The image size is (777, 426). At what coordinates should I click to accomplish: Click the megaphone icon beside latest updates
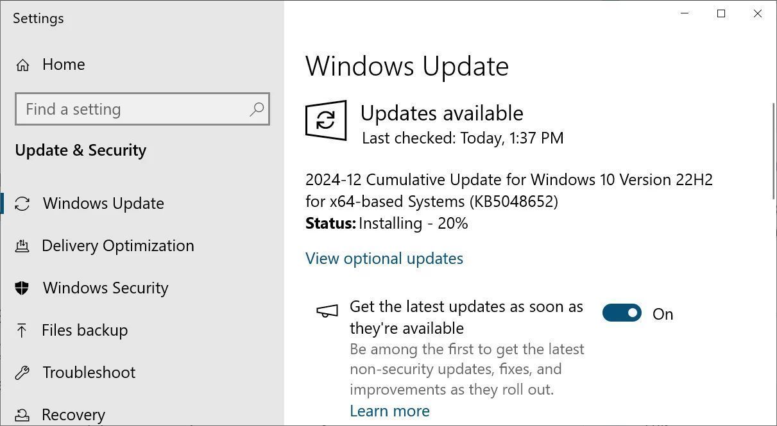click(x=327, y=311)
